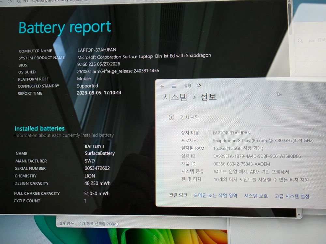Open the 고급 시스템 설정 link
Screen dimensions: 326x244
(x=292, y=196)
